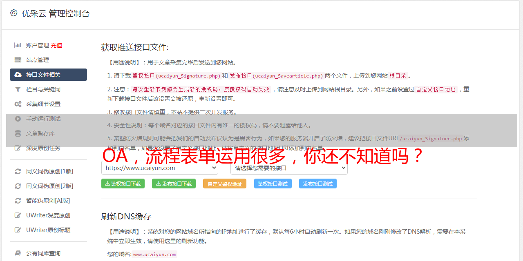Image resolution: width=523 pixels, height=261 pixels.
Task: Click the red 充值 link
Action: (56, 45)
